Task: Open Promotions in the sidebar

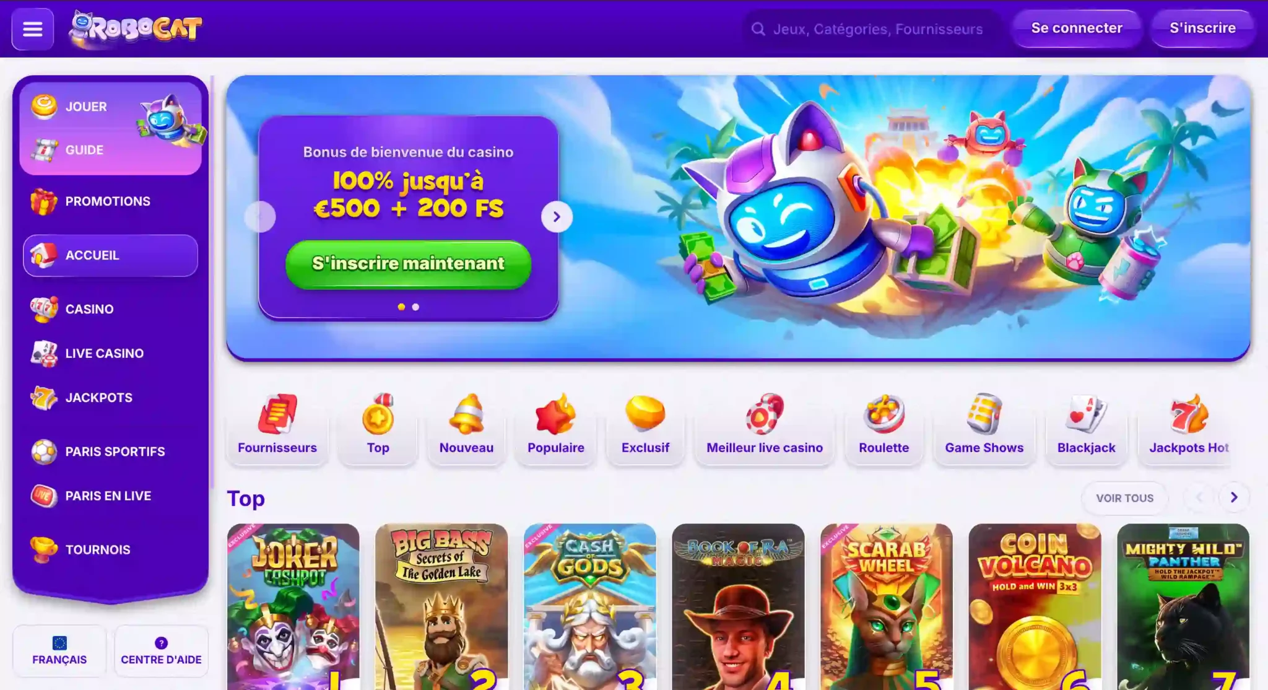Action: (108, 201)
